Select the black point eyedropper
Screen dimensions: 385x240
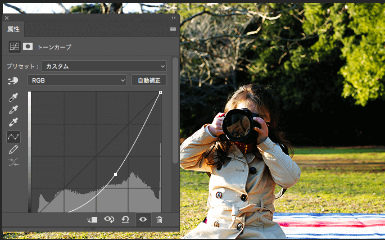click(x=13, y=98)
